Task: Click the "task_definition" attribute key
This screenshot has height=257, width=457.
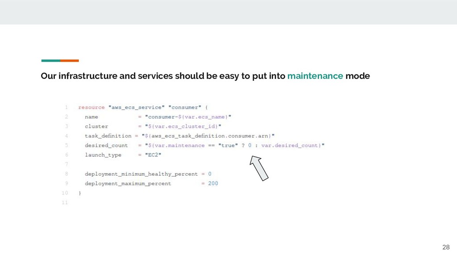Action: pyautogui.click(x=108, y=136)
